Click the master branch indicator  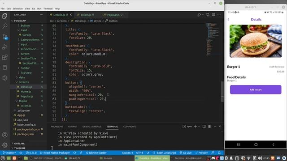(x=9, y=153)
